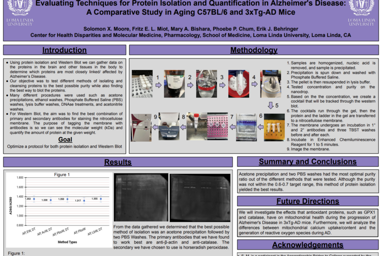Click the Loma Linda University logo at top left
The width and height of the screenshot is (381, 256).
[x=20, y=13]
